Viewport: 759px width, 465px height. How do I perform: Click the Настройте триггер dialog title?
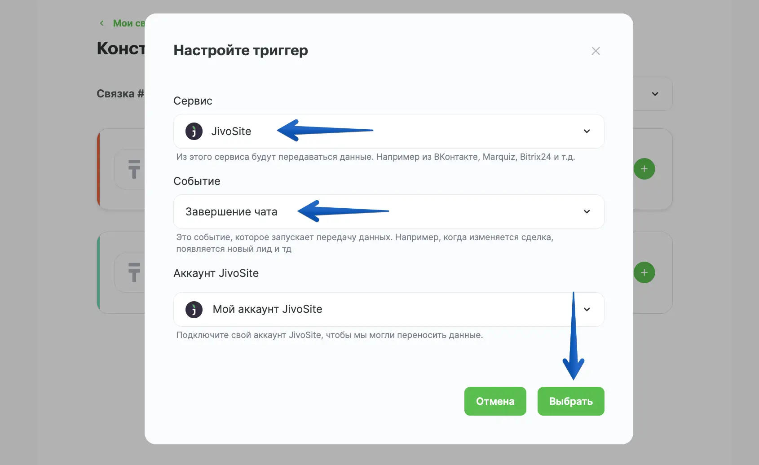click(x=241, y=50)
